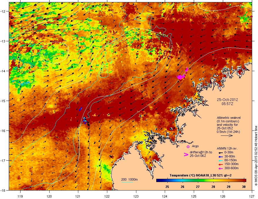258x199 pixels.
Task: Click the latitude axis label -13
Action: click(3, 41)
